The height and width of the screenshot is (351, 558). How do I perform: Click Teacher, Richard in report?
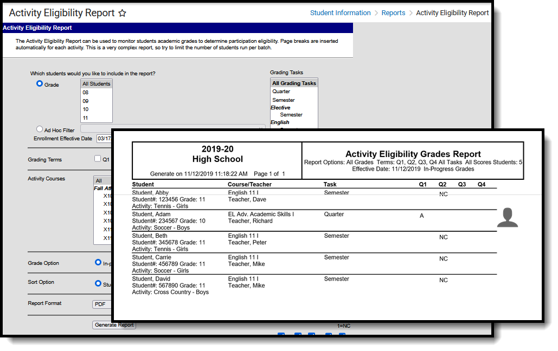(x=250, y=221)
